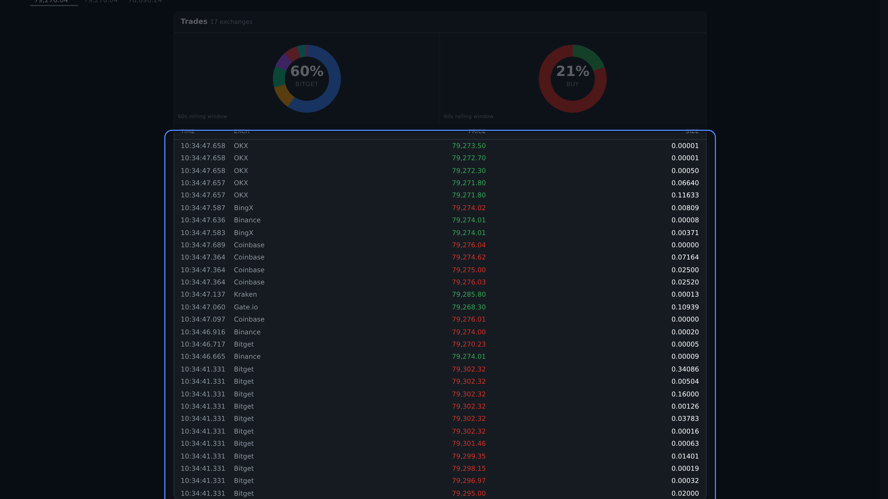Select the Bitget price 79,296.97
Viewport: 888px width, 499px height.
[x=469, y=481]
